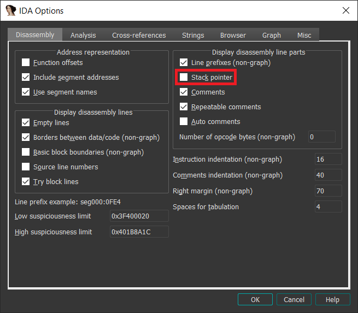Uncheck the Comments option
The image size is (358, 313).
(184, 92)
